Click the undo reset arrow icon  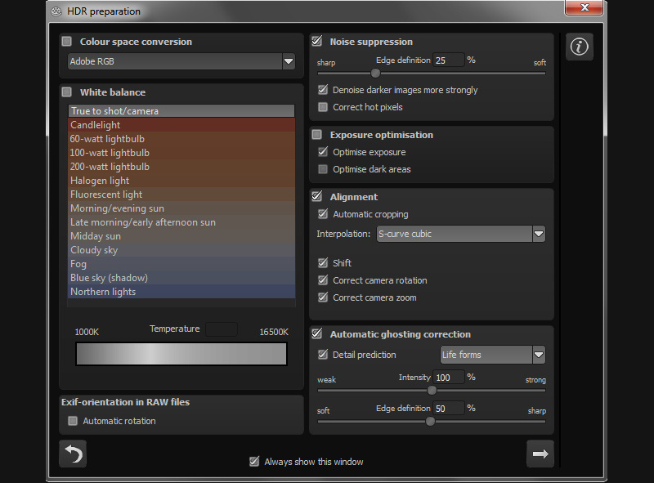(x=73, y=454)
